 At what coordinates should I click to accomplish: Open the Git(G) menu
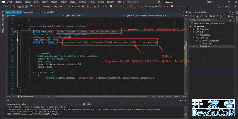(x=36, y=2)
